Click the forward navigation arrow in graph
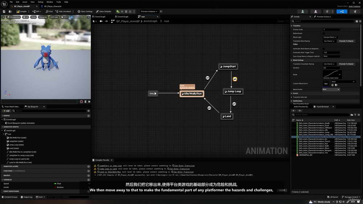This screenshot has height=204, width=363. click(x=106, y=21)
